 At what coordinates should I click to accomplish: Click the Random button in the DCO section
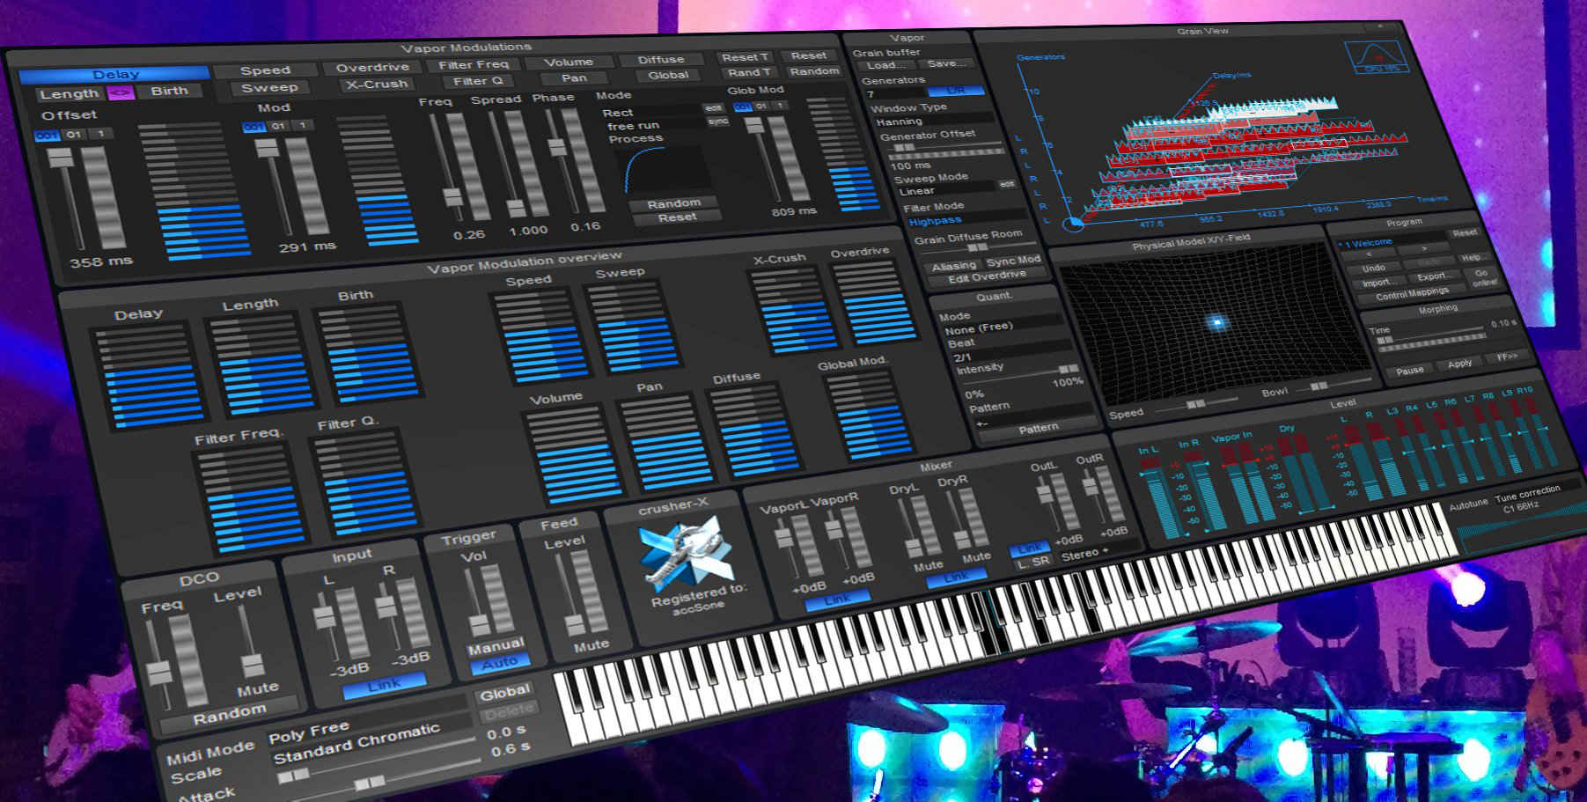(230, 714)
